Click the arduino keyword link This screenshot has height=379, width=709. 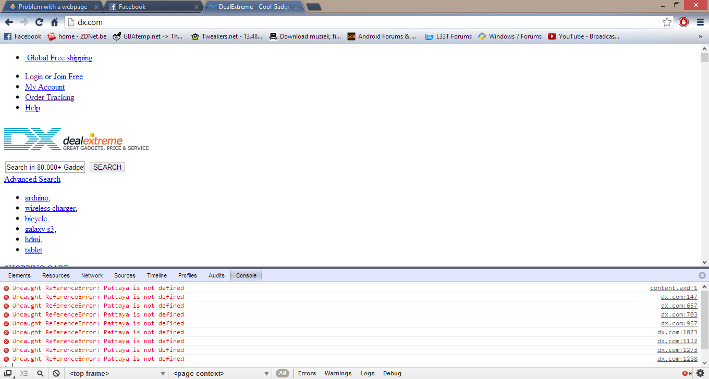pos(38,198)
